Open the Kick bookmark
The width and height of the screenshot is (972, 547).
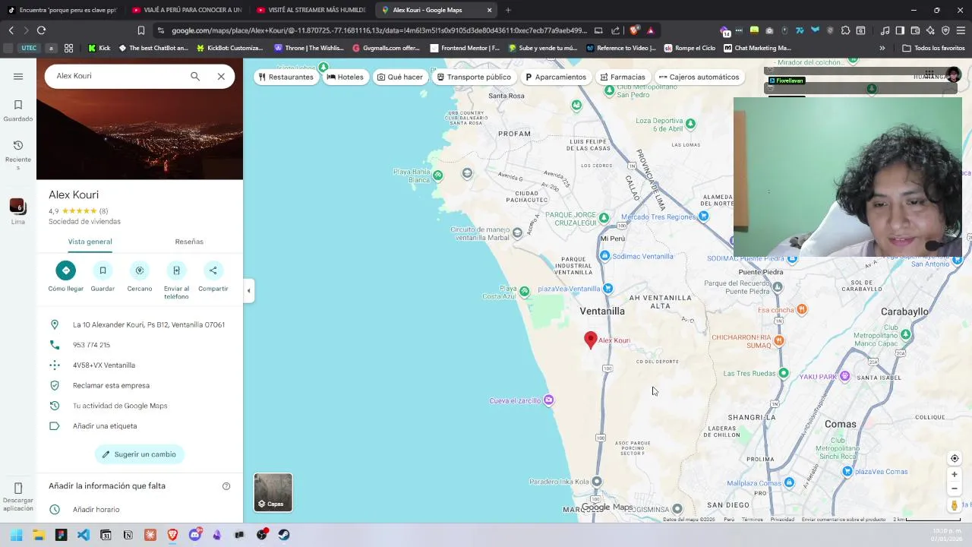[x=99, y=48]
